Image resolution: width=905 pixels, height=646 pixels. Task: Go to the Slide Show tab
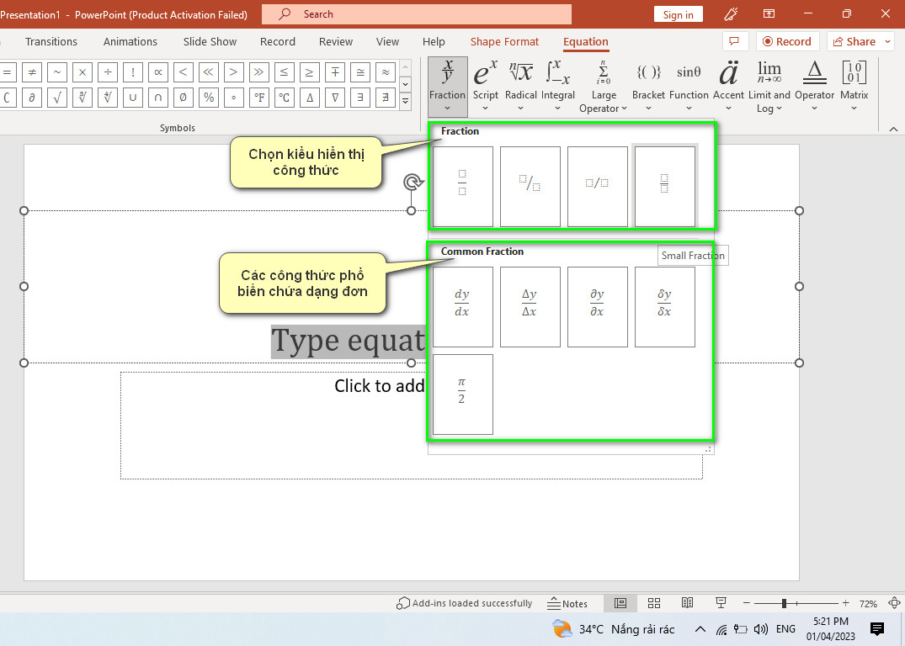[x=210, y=41]
